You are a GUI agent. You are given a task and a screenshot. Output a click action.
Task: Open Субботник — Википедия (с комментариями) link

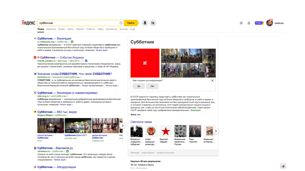67,93
